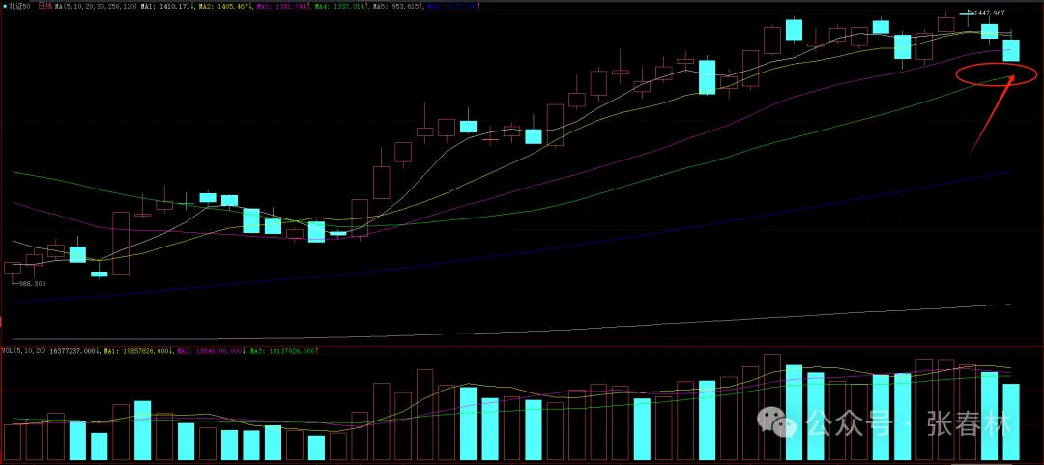Select the 北证50 index name label
Screen dimensions: 1044x465
pyautogui.click(x=20, y=6)
